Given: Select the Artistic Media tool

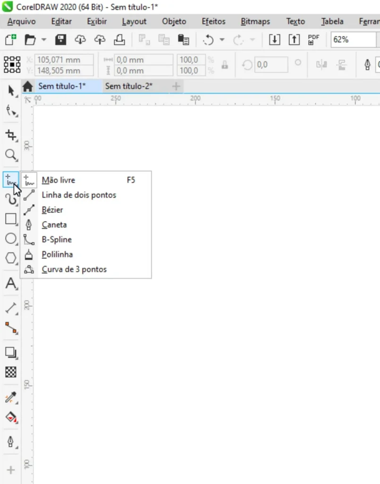Looking at the screenshot, I should coord(11,199).
